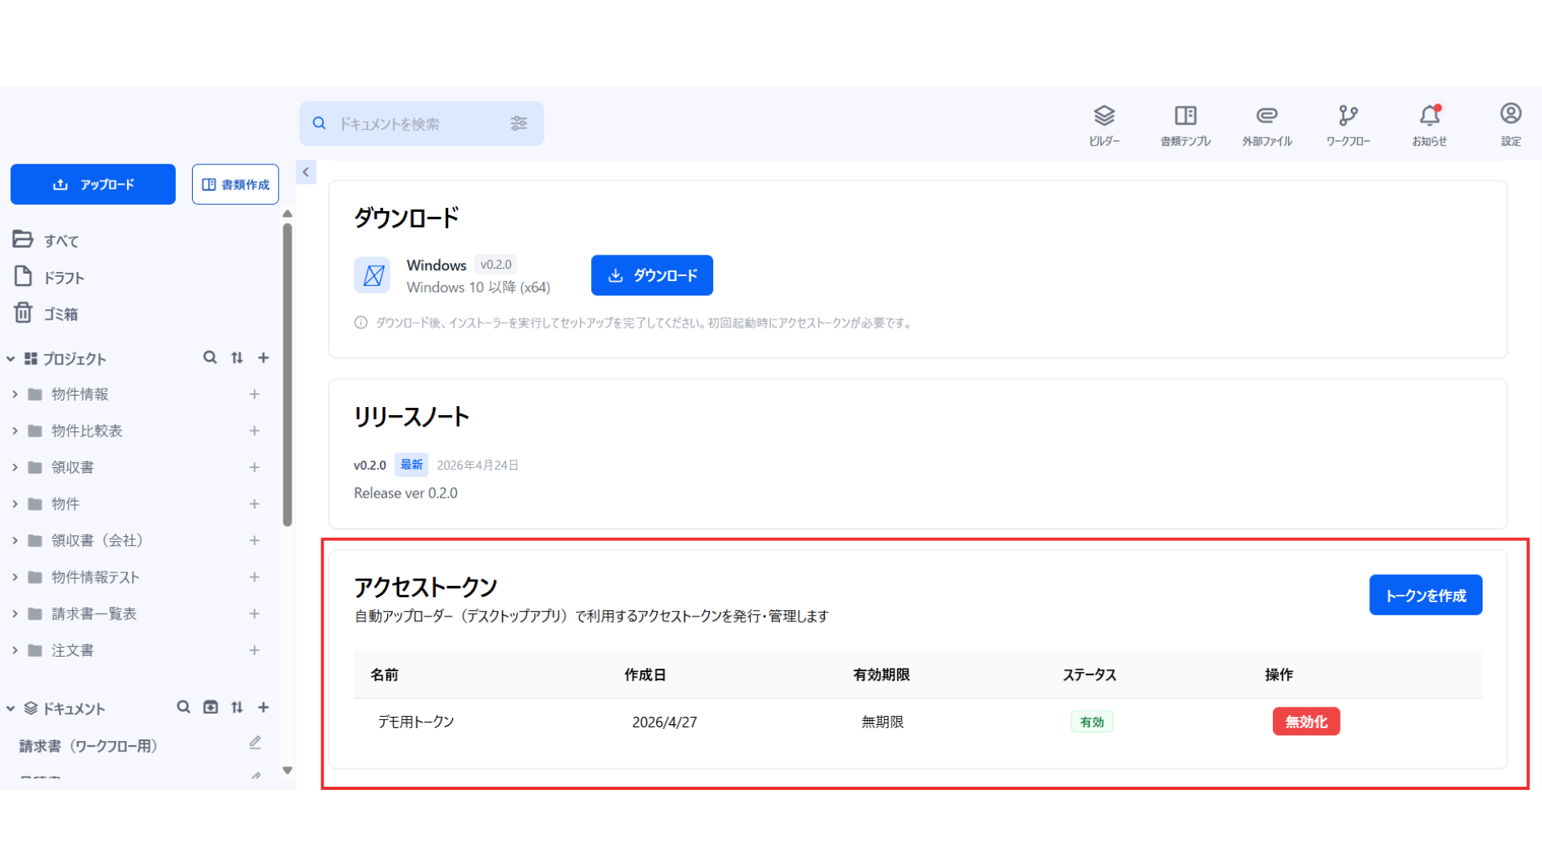This screenshot has width=1542, height=867.
Task: Click the 無期限 expiry value
Action: 883,722
